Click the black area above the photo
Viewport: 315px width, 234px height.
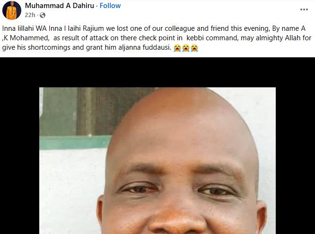(157, 72)
